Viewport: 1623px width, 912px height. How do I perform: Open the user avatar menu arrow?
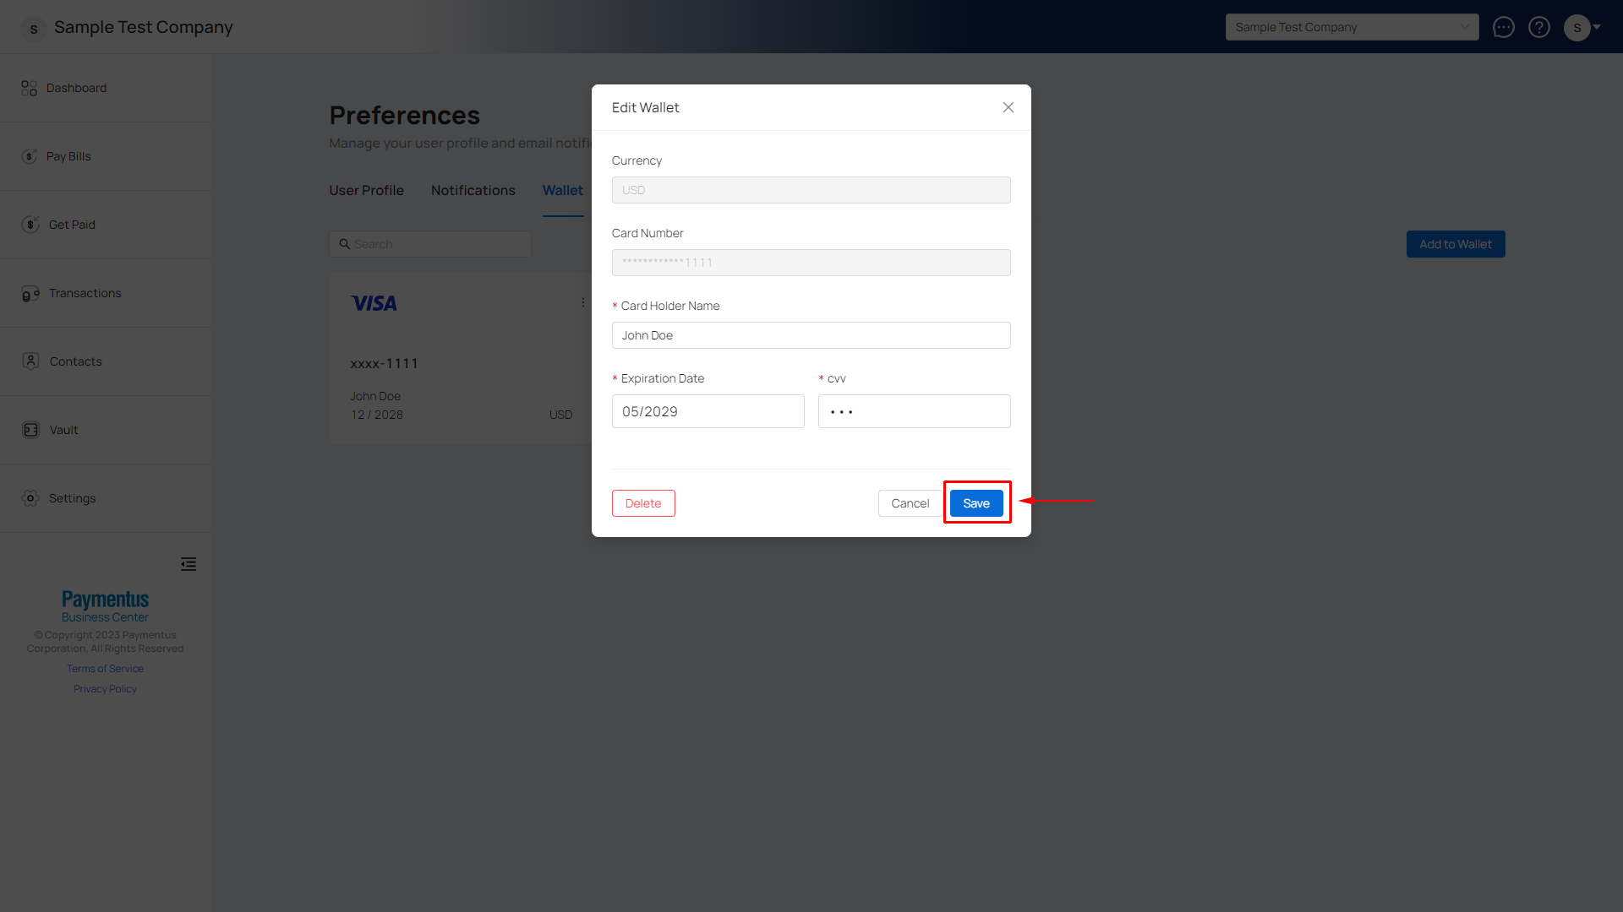pyautogui.click(x=1597, y=27)
